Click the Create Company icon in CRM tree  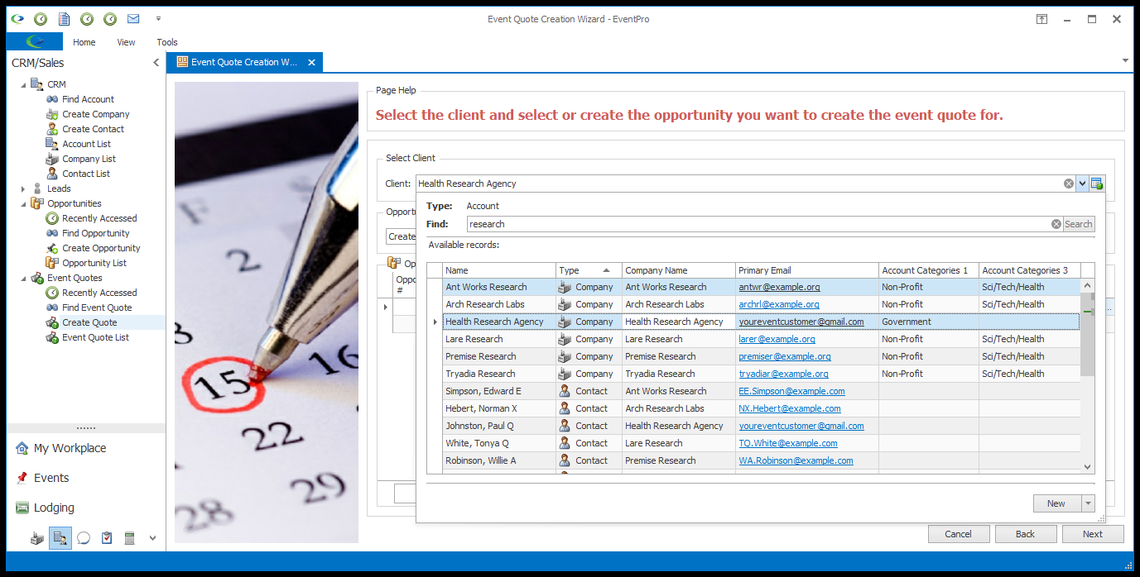pos(52,114)
